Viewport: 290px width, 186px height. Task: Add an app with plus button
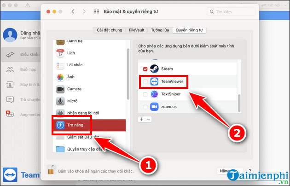141,119
